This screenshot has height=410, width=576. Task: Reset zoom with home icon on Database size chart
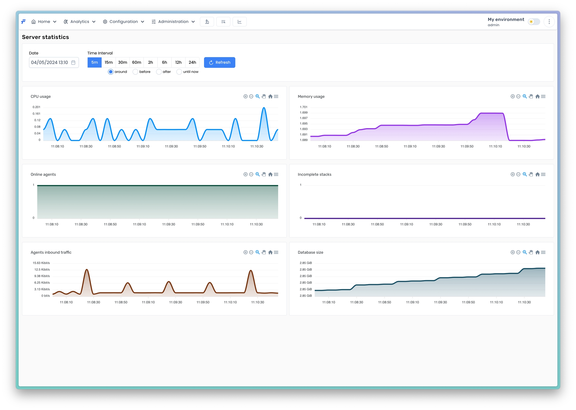pos(537,252)
